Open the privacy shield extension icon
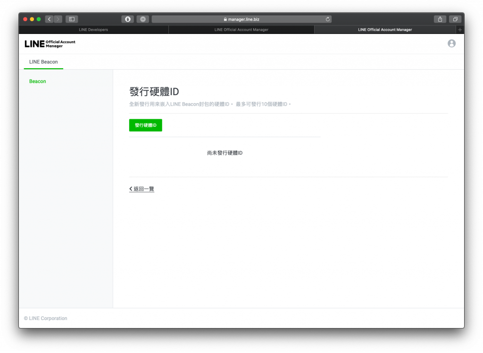 point(127,19)
